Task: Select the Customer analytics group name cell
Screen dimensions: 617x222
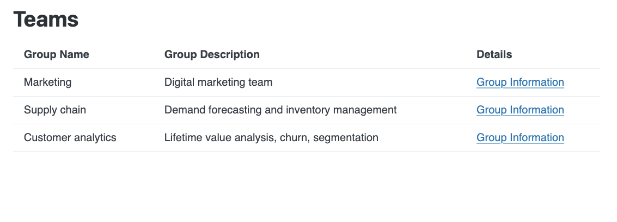Action: tap(70, 138)
